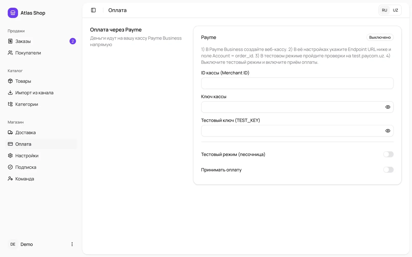Click the Импорт из канала download icon

[x=10, y=93]
